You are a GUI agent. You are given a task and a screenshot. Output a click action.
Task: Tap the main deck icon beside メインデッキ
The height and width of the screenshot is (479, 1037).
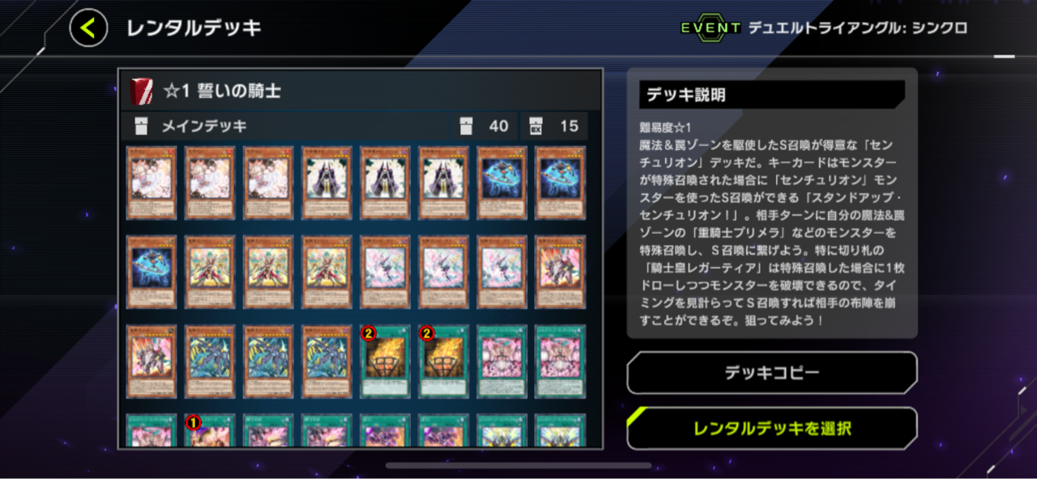coord(142,125)
